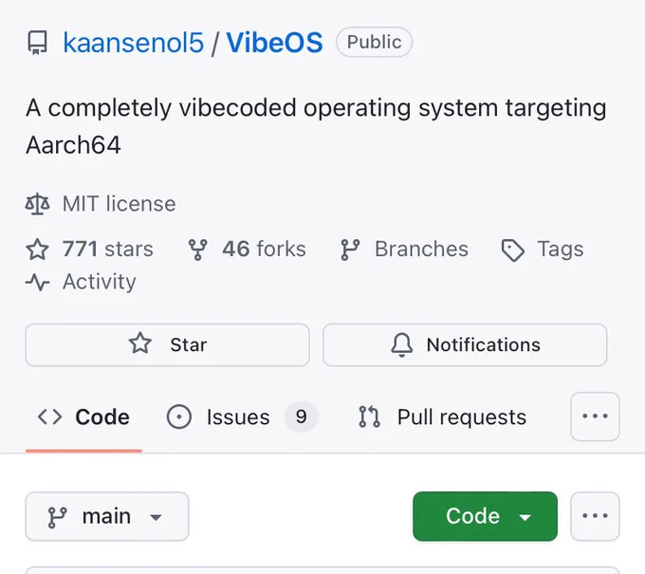Toggle Star on this repository
645x574 pixels.
click(168, 344)
